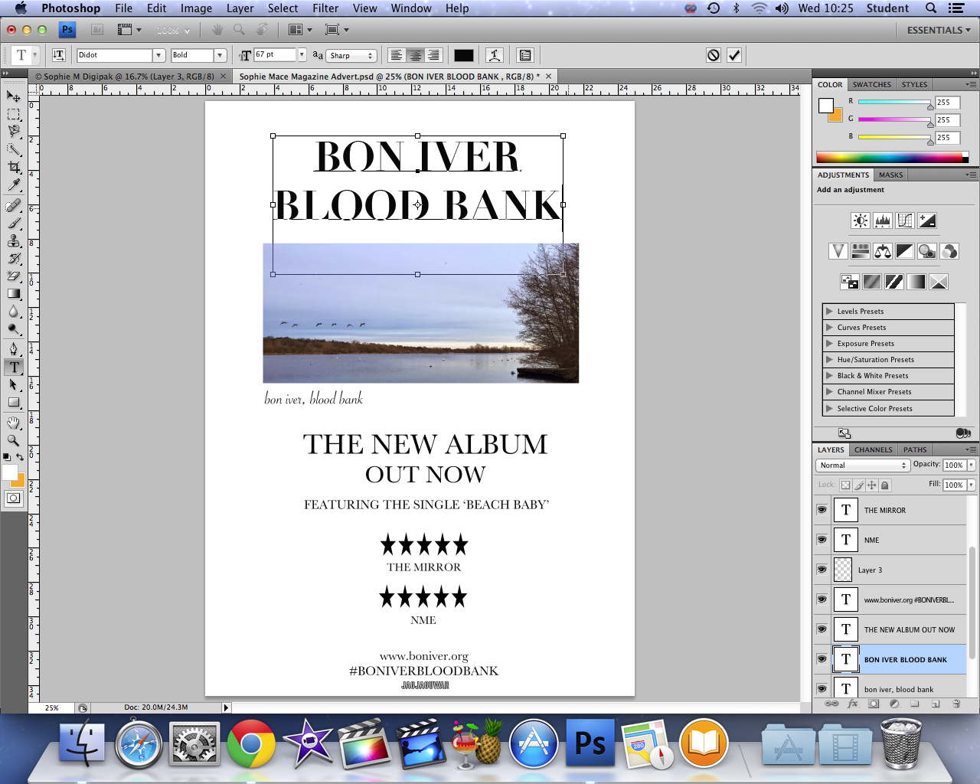980x784 pixels.
Task: Hide THE NEW ALBUM OUT NOW layer
Action: (x=822, y=629)
